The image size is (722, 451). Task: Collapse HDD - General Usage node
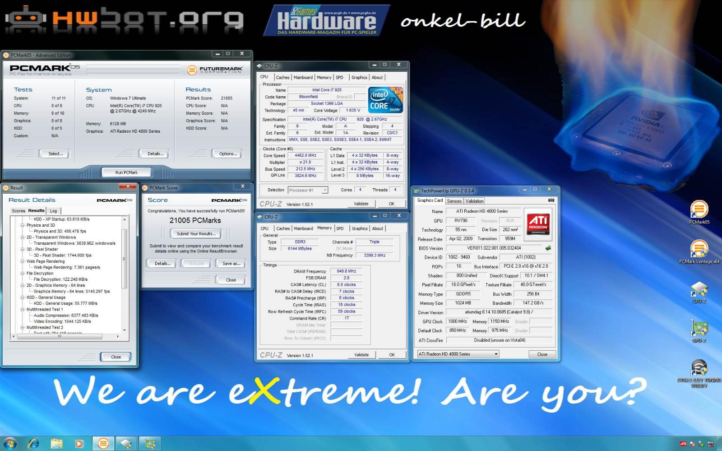[x=22, y=297]
